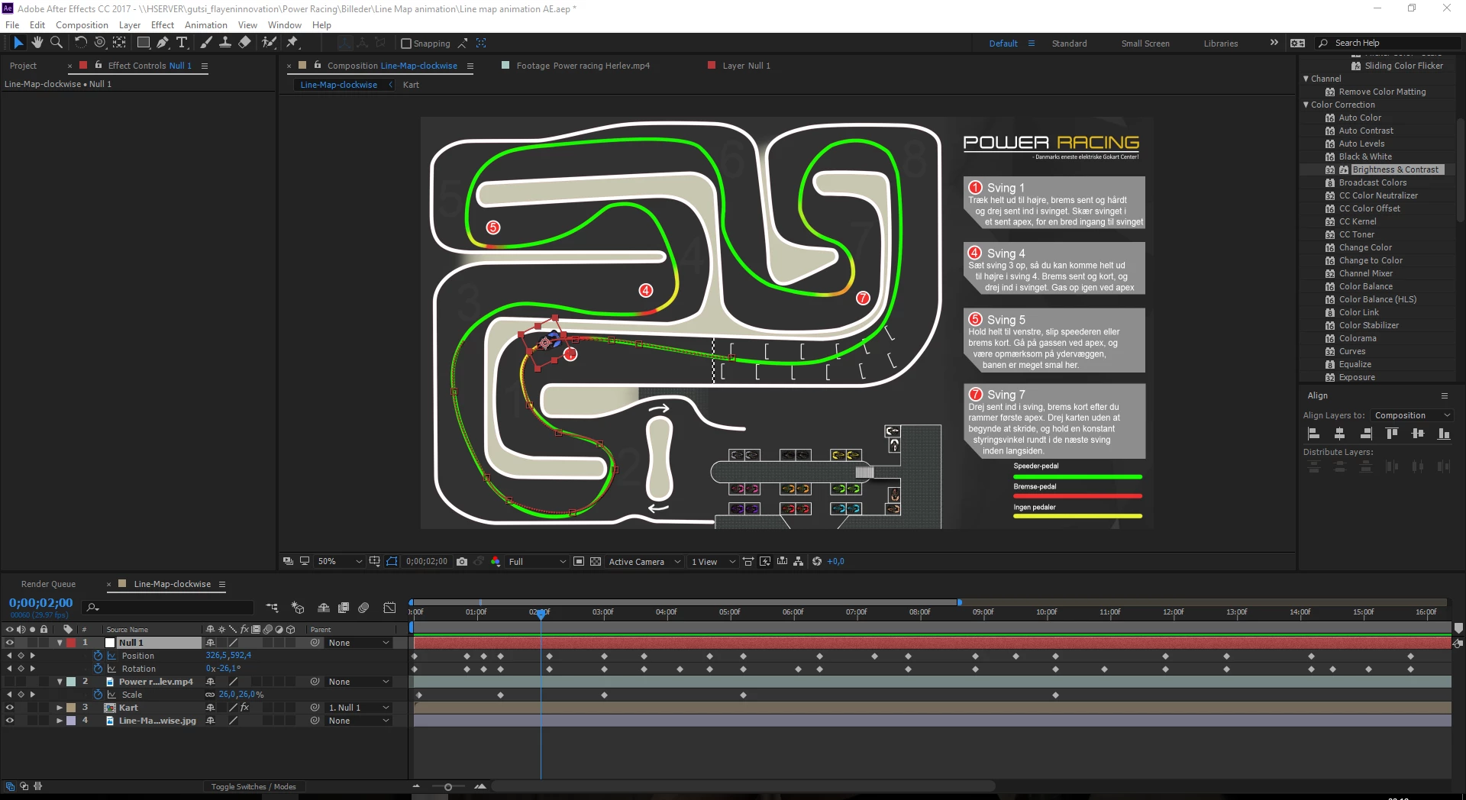1466x800 pixels.
Task: Select the Rectangle shape tool
Action: pyautogui.click(x=143, y=43)
